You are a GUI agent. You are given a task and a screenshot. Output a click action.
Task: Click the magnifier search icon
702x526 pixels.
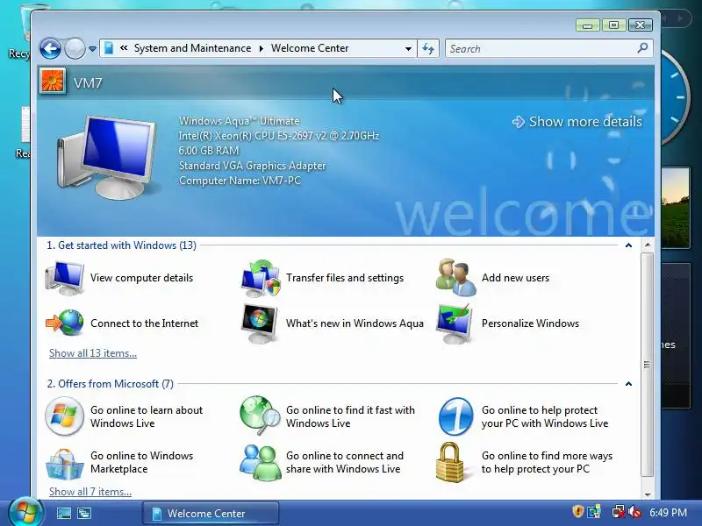coord(642,48)
